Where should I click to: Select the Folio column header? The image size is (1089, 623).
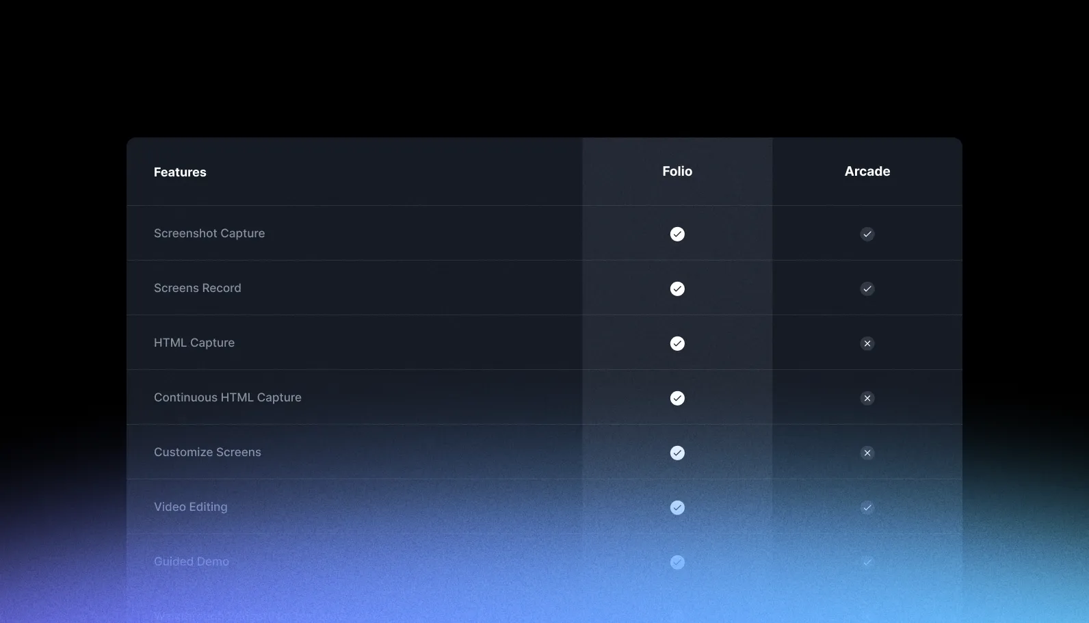[x=677, y=172]
